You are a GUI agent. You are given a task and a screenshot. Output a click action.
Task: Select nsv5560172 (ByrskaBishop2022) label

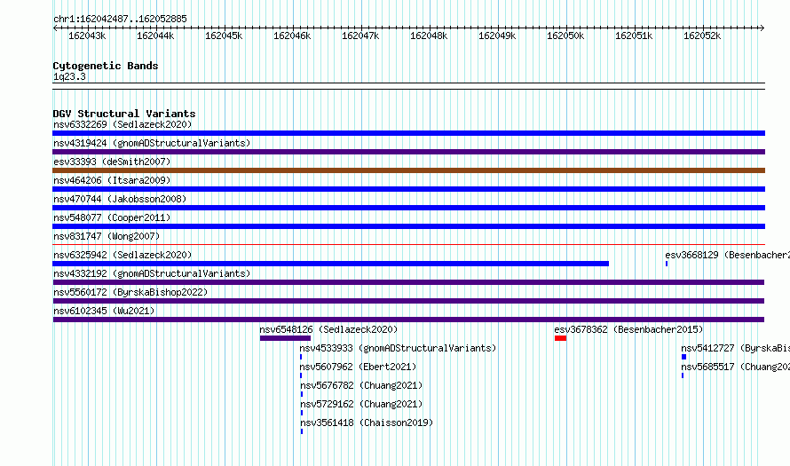130,292
